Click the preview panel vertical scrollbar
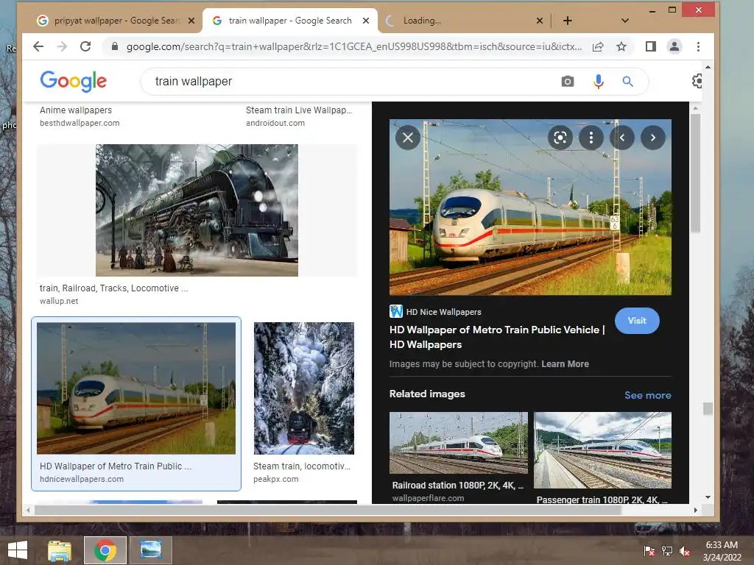754x565 pixels. point(695,173)
